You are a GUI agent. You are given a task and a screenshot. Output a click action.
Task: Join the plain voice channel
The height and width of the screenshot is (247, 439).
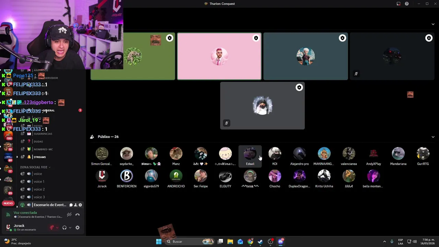pyautogui.click(x=38, y=174)
